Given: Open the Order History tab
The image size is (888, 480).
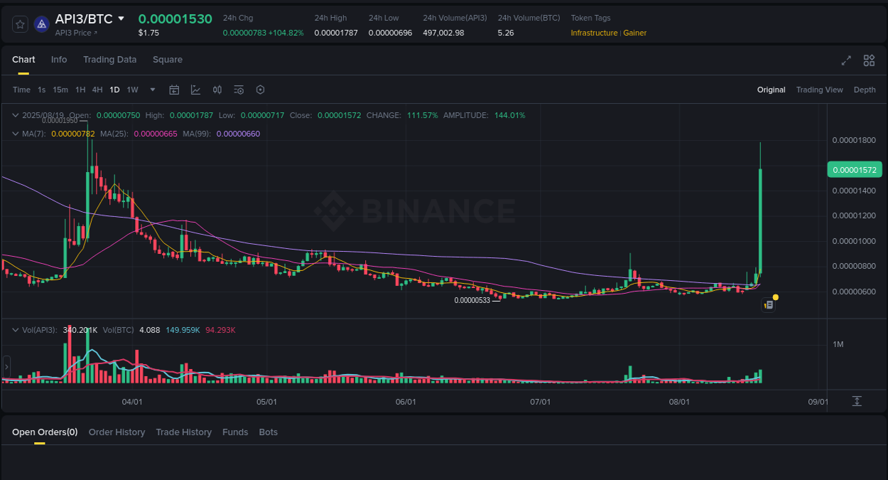Looking at the screenshot, I should point(117,432).
